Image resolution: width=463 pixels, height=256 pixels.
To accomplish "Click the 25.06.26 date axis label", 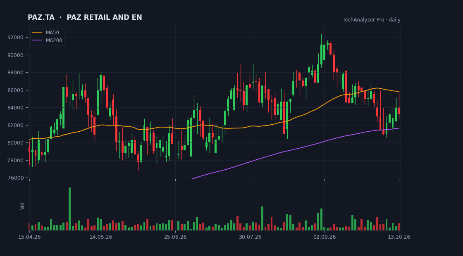I will [175, 237].
